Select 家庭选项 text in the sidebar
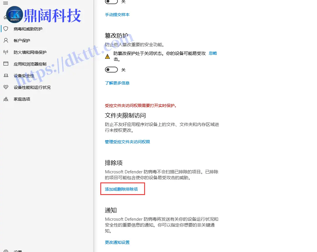317x252 pixels. coord(22,99)
